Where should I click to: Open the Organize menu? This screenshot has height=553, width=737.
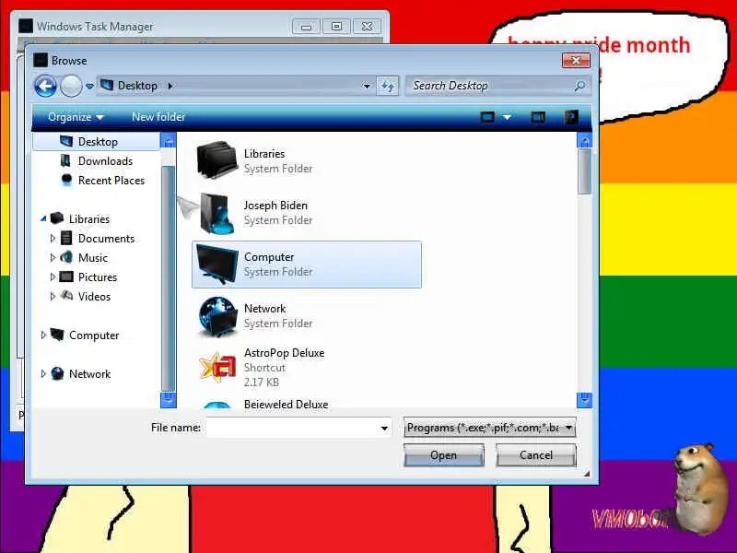point(76,117)
